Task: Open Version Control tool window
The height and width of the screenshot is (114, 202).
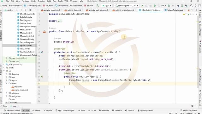Action: coord(12,111)
